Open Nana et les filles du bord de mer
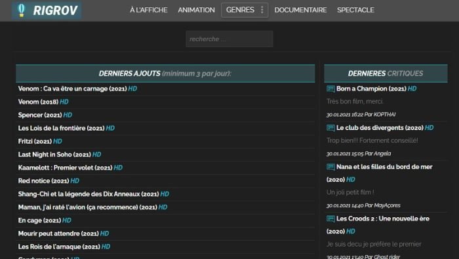 pyautogui.click(x=384, y=167)
